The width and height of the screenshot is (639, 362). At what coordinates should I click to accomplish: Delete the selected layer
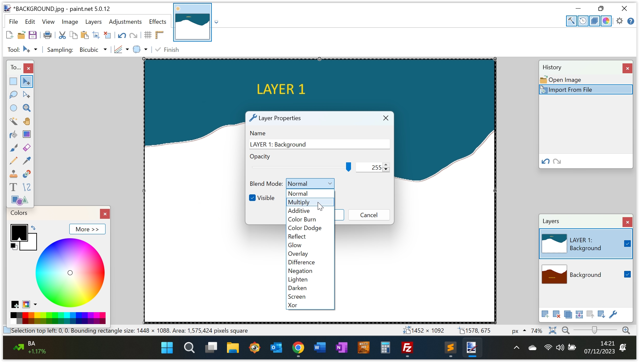click(x=557, y=314)
